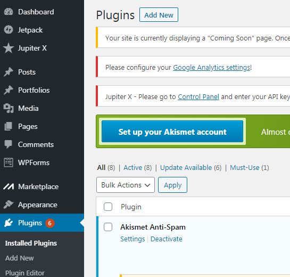Click the Akismet Anti-Spam plugin name
Image resolution: width=290 pixels, height=277 pixels.
tap(153, 227)
